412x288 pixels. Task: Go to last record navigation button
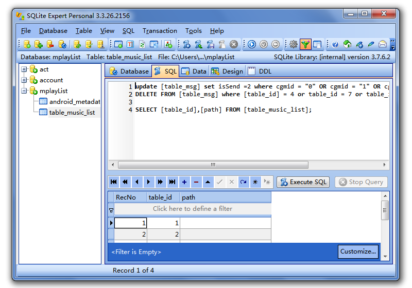pos(173,182)
